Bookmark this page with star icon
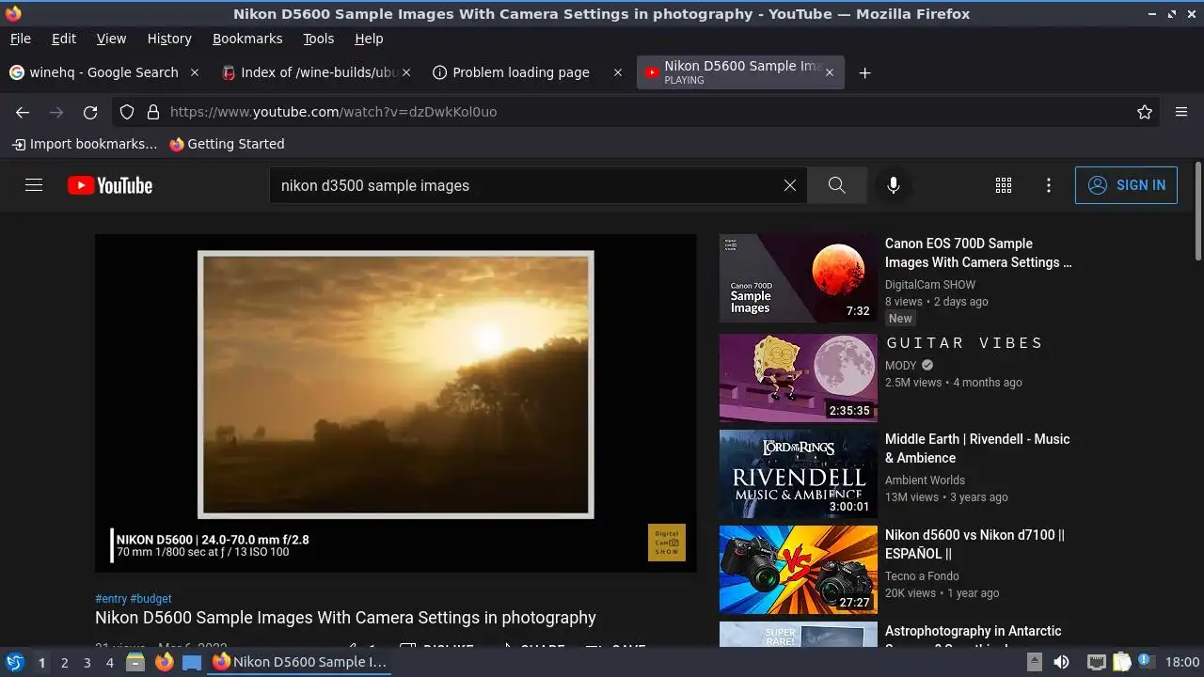 pyautogui.click(x=1145, y=112)
